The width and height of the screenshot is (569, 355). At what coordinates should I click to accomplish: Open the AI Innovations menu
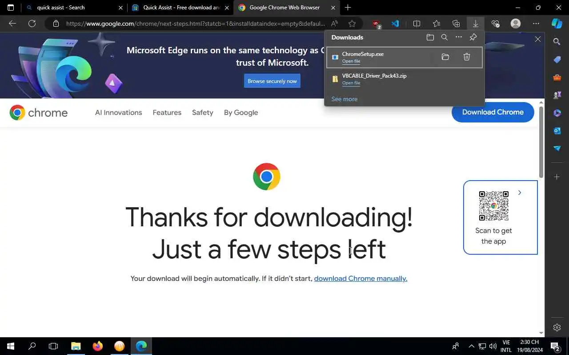(118, 113)
